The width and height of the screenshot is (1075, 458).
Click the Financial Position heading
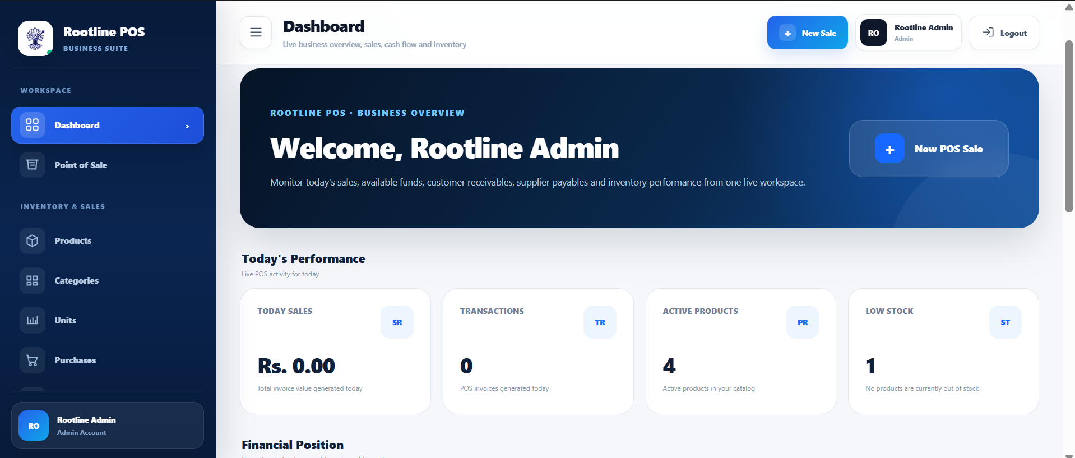[x=293, y=445]
